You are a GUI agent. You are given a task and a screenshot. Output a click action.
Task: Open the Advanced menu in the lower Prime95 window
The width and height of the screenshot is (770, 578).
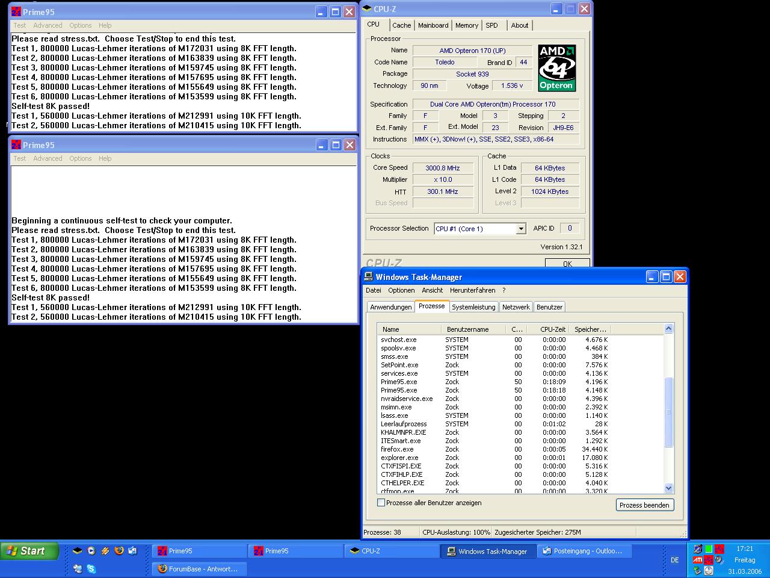tap(48, 158)
